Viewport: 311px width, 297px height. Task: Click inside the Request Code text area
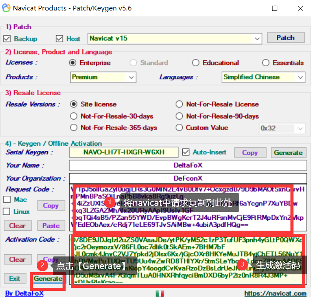coord(188,208)
